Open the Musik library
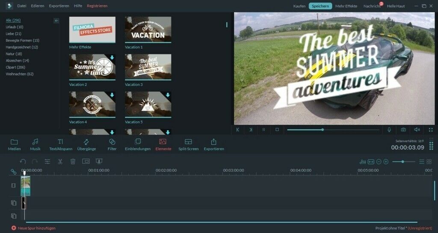 (x=35, y=144)
